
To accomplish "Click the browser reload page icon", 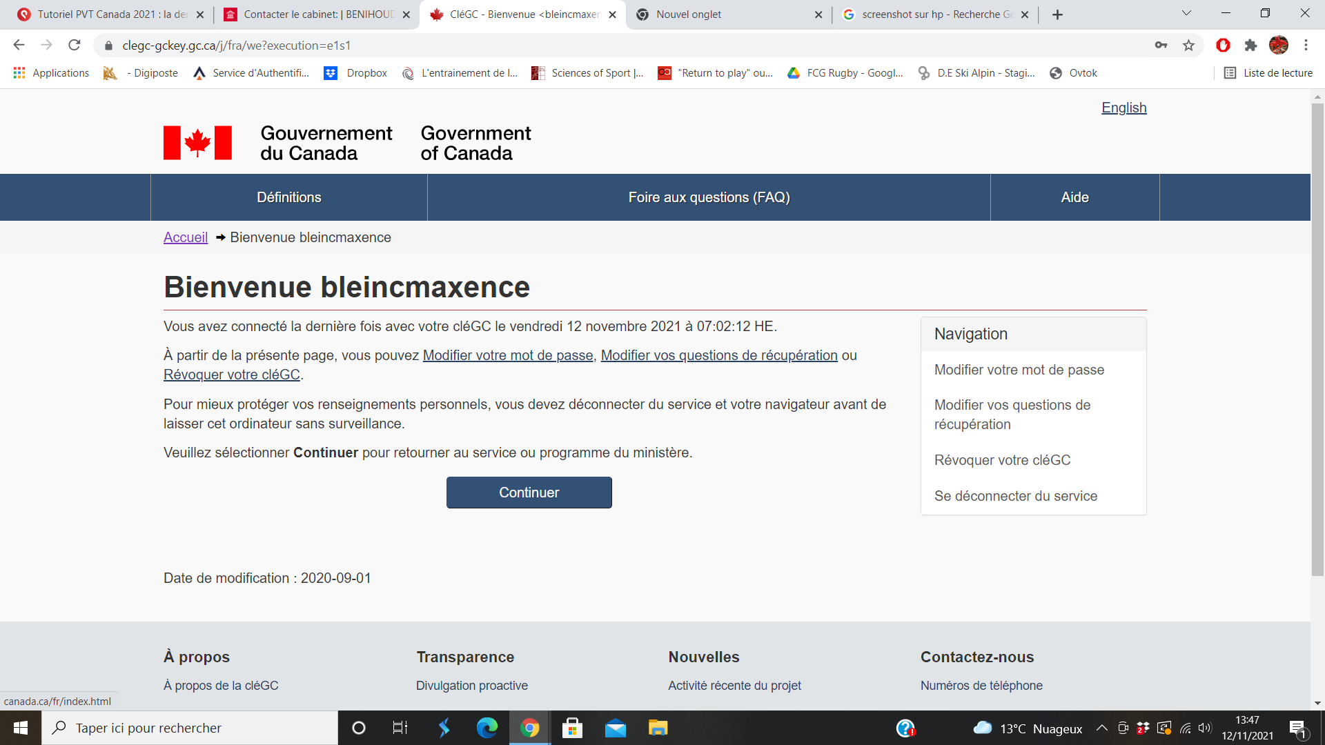I will pos(75,46).
